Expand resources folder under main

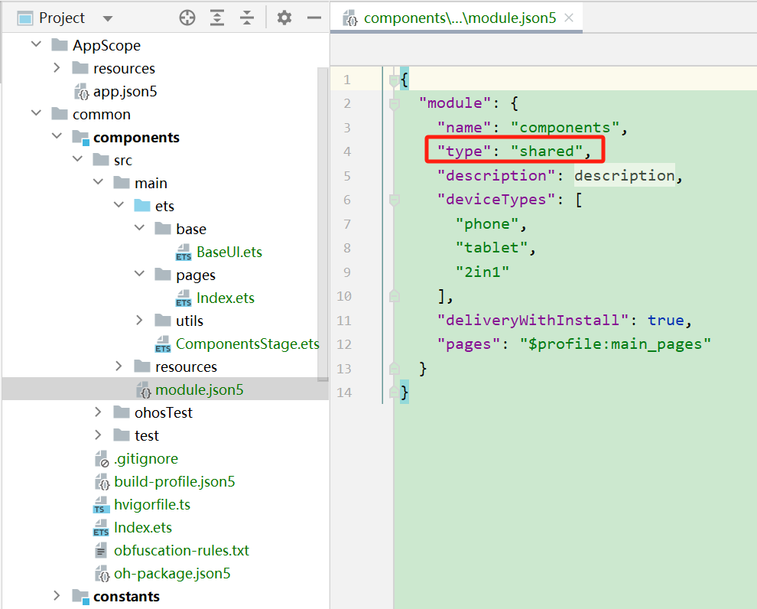click(119, 366)
